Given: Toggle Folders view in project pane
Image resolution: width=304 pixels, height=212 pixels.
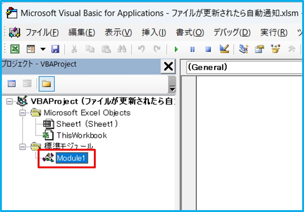Looking at the screenshot, I should pyautogui.click(x=46, y=84).
